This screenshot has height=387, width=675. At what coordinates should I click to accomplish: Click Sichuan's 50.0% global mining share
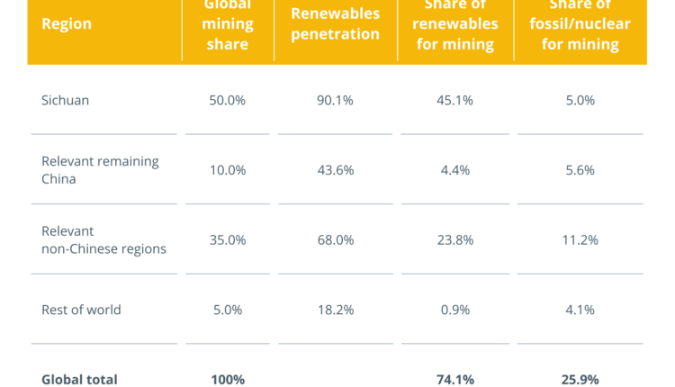point(227,101)
